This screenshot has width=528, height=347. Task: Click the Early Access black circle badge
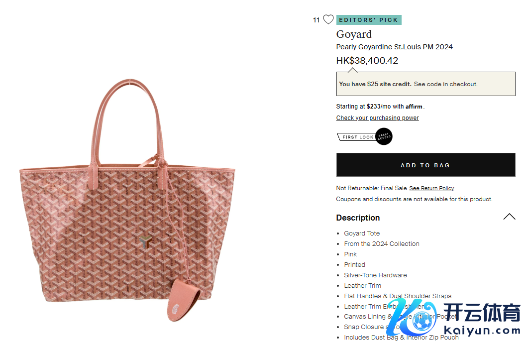[384, 136]
